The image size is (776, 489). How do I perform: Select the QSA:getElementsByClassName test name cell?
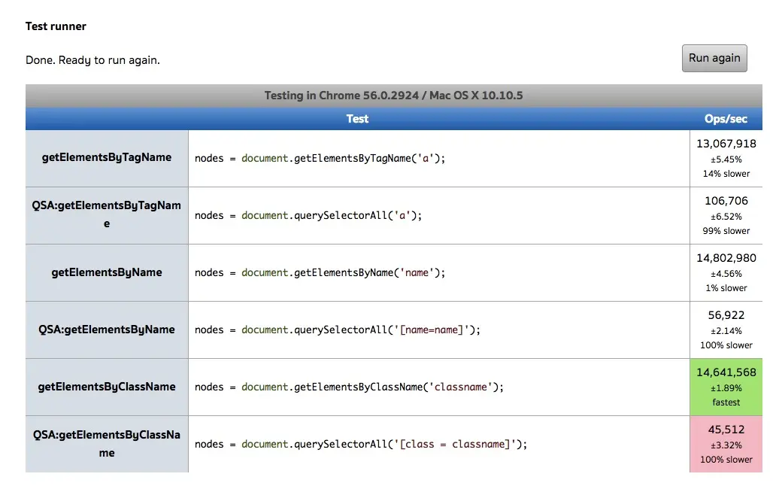pos(107,444)
